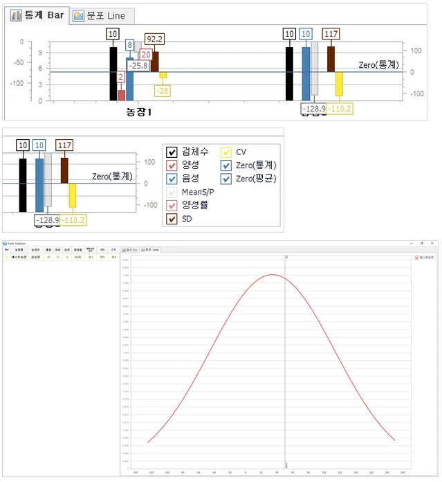Viewport: 442px width, 482px height.
Task: Click the red distribution curve at its peak
Action: tap(273, 275)
